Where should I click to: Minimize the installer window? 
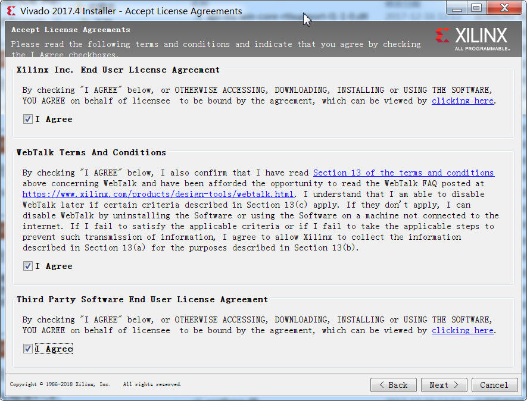point(457,8)
